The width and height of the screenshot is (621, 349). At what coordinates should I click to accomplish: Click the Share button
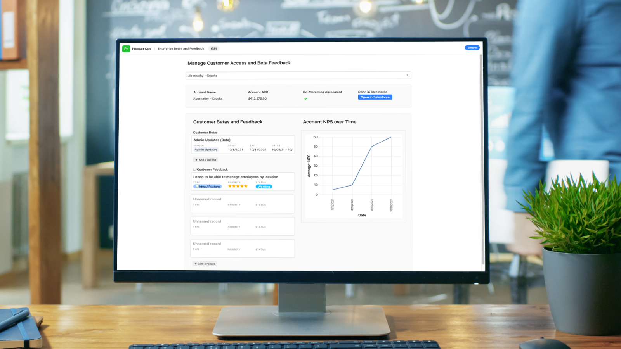click(472, 47)
